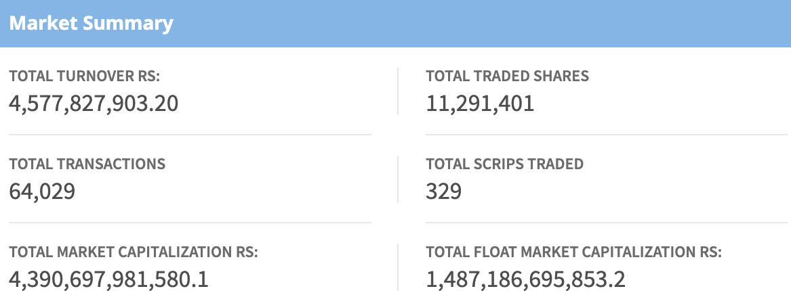Viewport: 791px width, 291px height.
Task: Select the float capitalization value 1,487,186,695,853.2
Action: (525, 279)
